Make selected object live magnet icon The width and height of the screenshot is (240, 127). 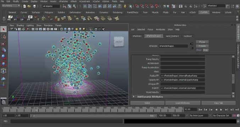click(x=157, y=6)
